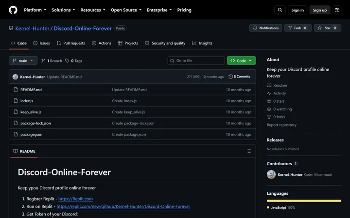Expand the Resources menu
The image size is (350, 218).
93,10
